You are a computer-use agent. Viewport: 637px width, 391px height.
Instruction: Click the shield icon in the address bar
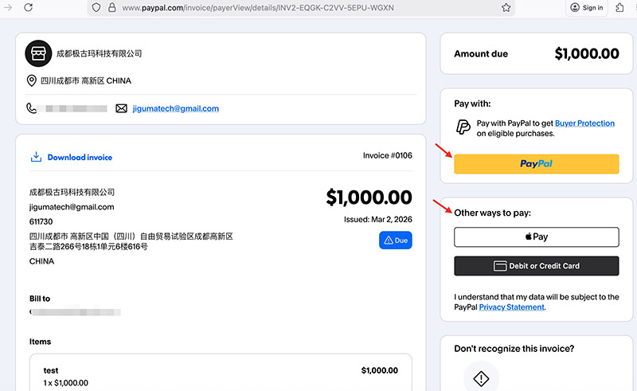(x=96, y=7)
